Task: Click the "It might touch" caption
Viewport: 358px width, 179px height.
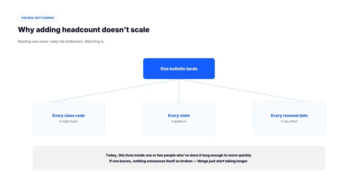Action: [x=69, y=121]
